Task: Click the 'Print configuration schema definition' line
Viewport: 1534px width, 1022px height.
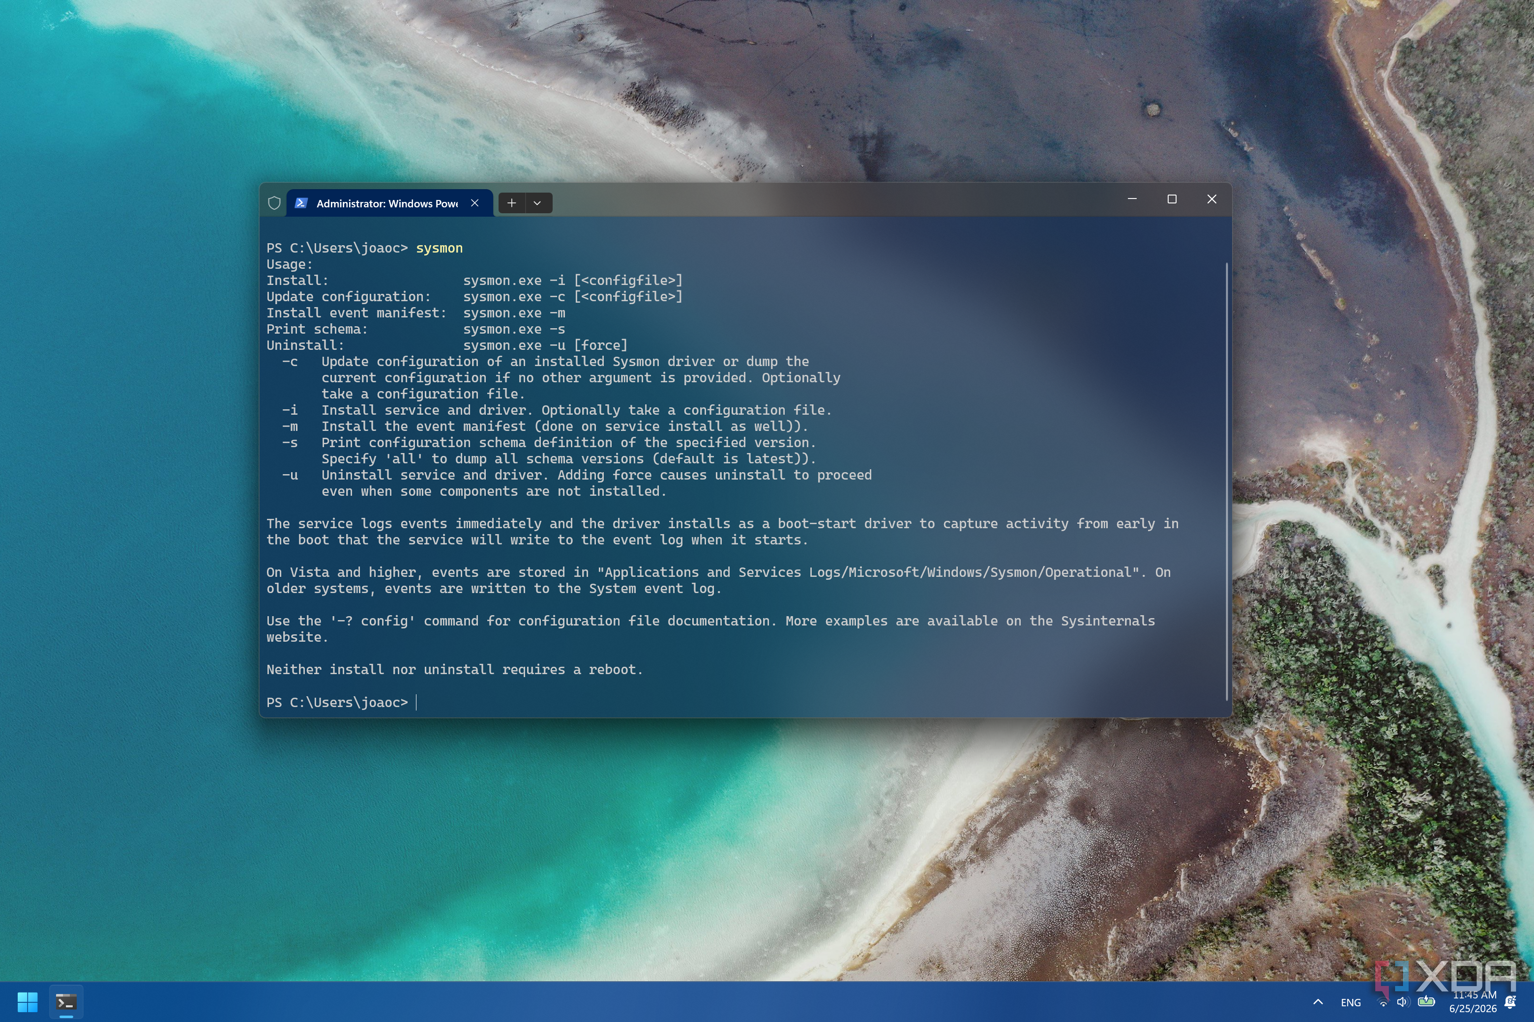Action: coord(568,443)
